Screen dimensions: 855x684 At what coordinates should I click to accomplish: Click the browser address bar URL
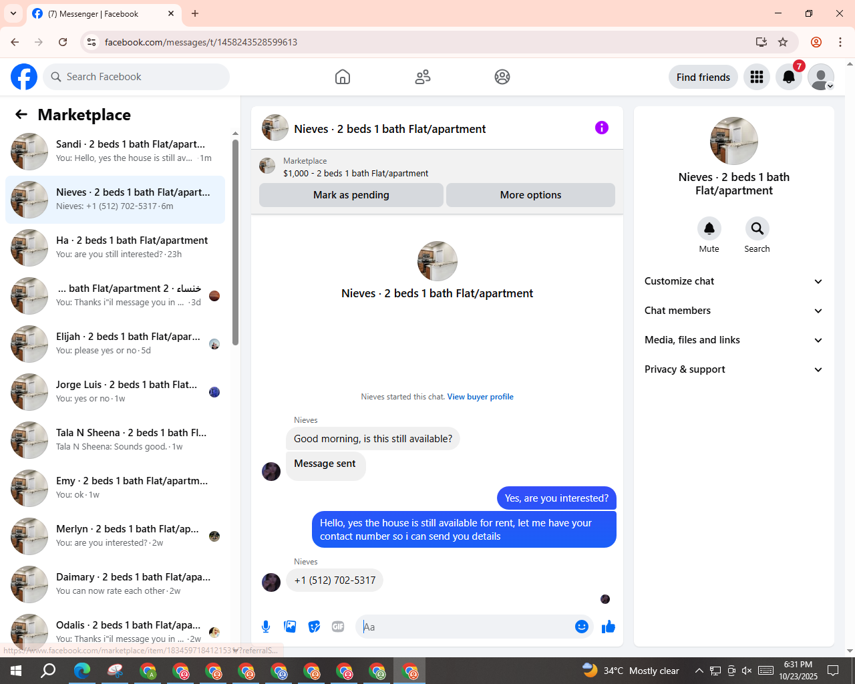click(201, 42)
